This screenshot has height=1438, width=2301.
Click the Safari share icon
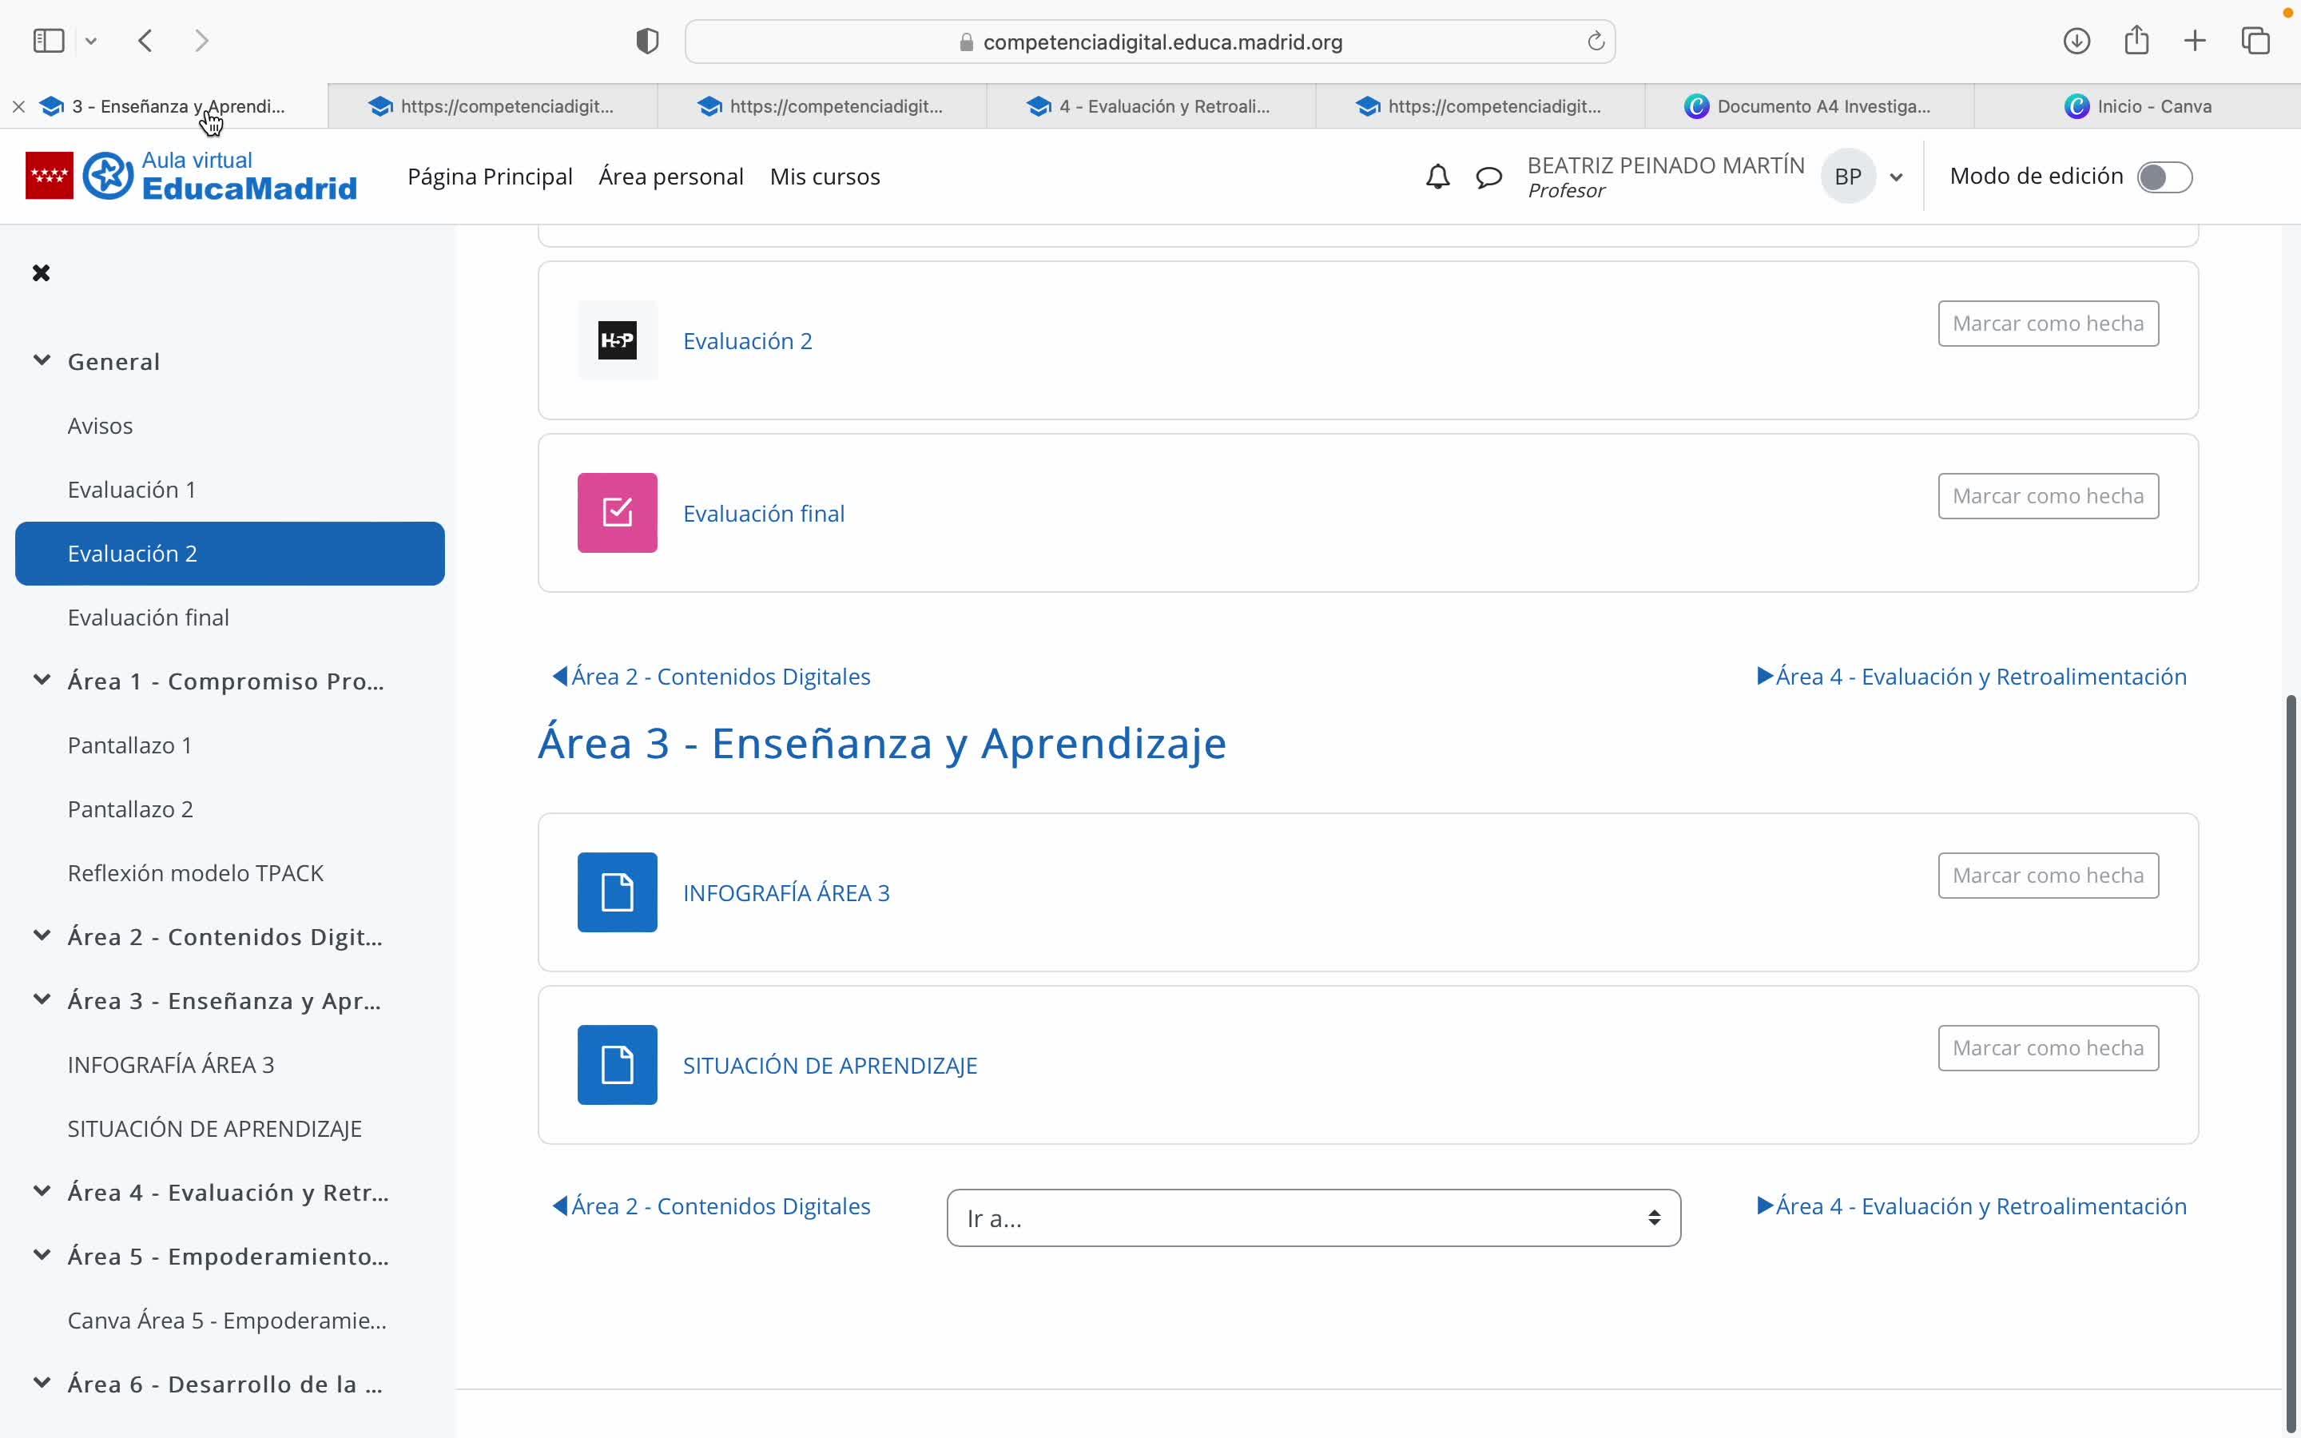(2136, 41)
